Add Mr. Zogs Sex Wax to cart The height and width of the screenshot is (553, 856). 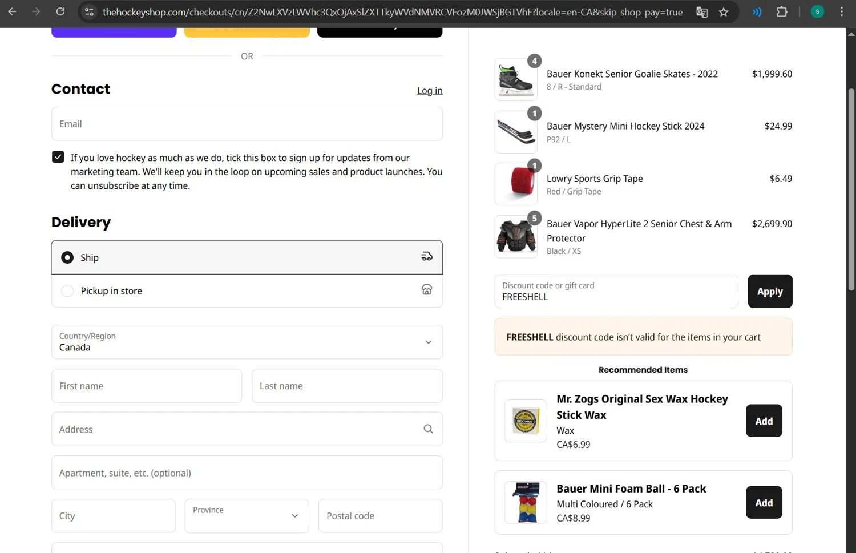click(764, 421)
